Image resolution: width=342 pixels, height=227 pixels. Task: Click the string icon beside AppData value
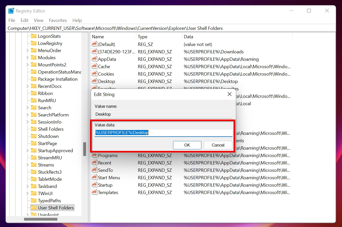tap(94, 59)
